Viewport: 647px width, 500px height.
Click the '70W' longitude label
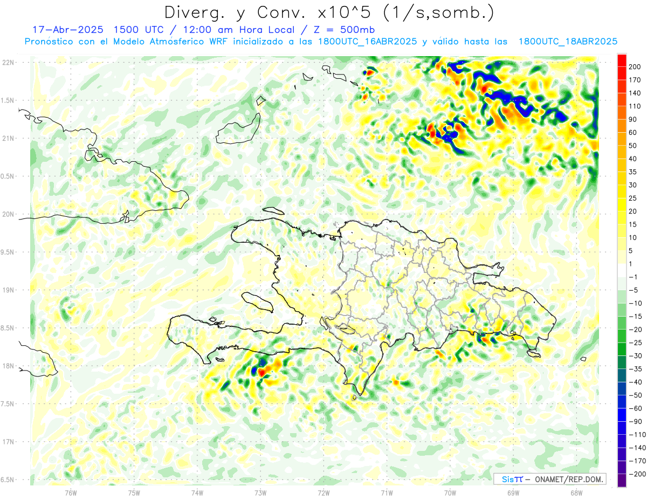pyautogui.click(x=450, y=493)
